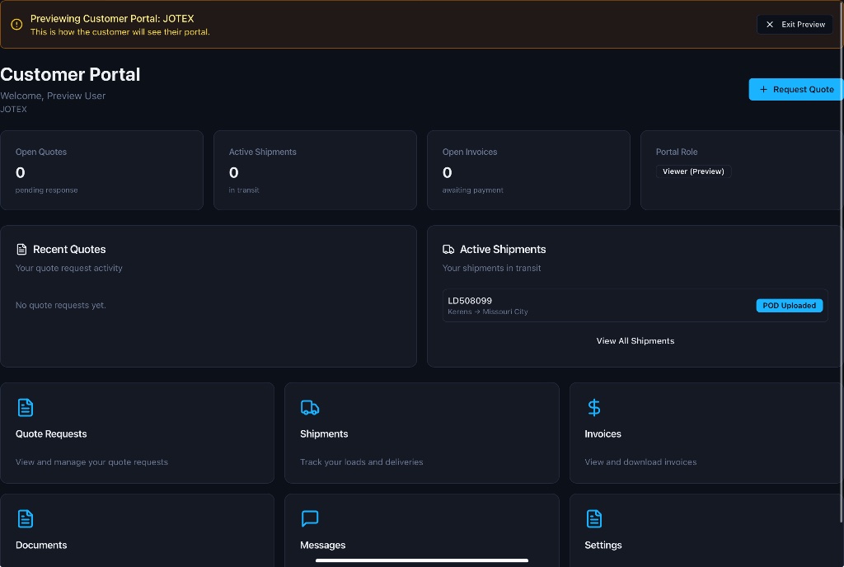Exit the customer portal preview
The width and height of the screenshot is (844, 567).
795,24
